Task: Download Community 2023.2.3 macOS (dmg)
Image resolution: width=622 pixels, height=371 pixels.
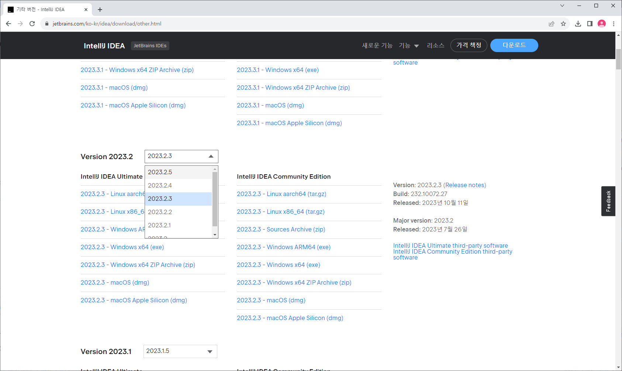Action: pyautogui.click(x=271, y=300)
